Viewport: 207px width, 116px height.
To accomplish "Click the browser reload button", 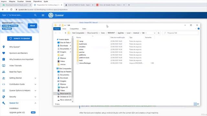I will [x=11, y=9].
